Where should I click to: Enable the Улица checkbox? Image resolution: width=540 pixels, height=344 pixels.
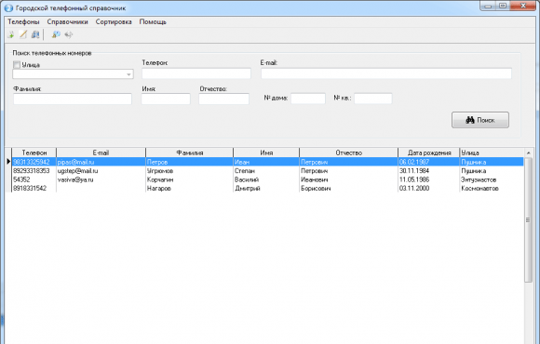(x=17, y=65)
